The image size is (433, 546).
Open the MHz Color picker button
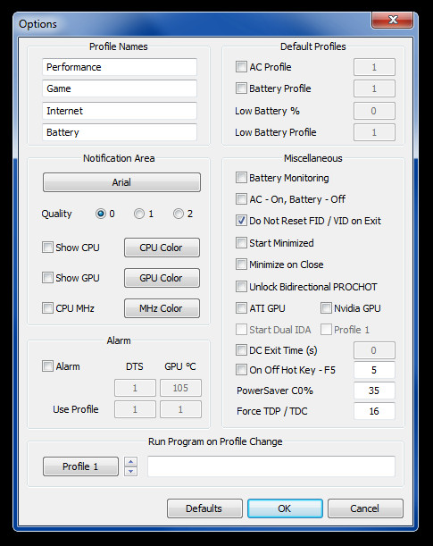tap(162, 308)
